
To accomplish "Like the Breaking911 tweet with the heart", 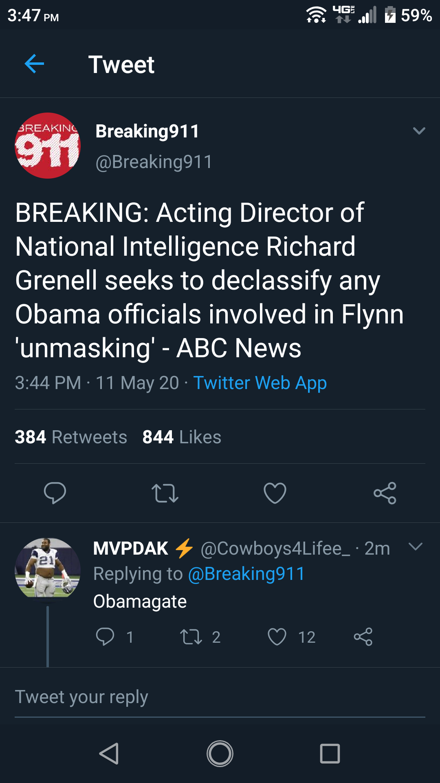I will [x=275, y=493].
